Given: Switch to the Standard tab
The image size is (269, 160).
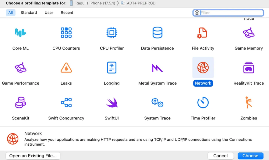Looking at the screenshot, I should pos(29,13).
